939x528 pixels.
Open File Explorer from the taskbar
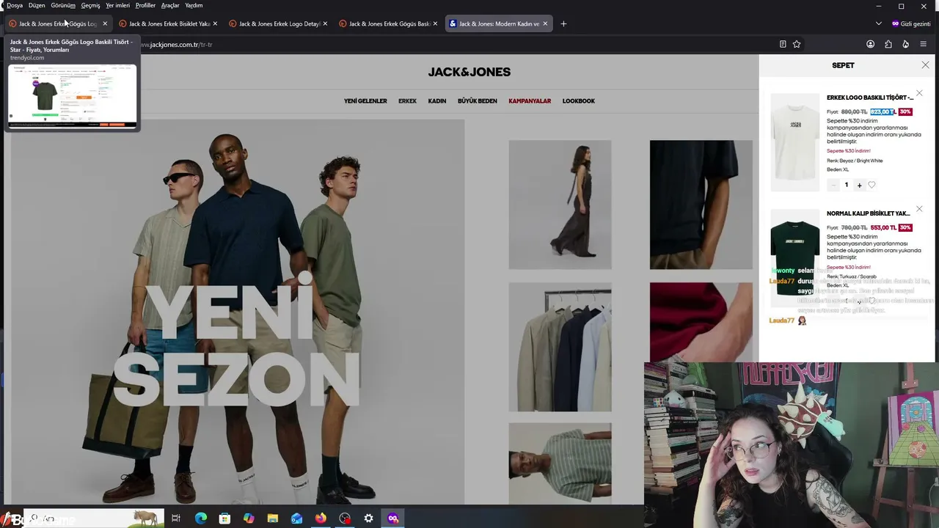pos(273,518)
